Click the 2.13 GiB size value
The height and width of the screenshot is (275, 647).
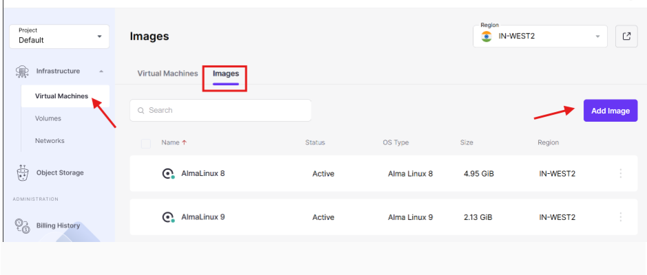click(x=477, y=217)
